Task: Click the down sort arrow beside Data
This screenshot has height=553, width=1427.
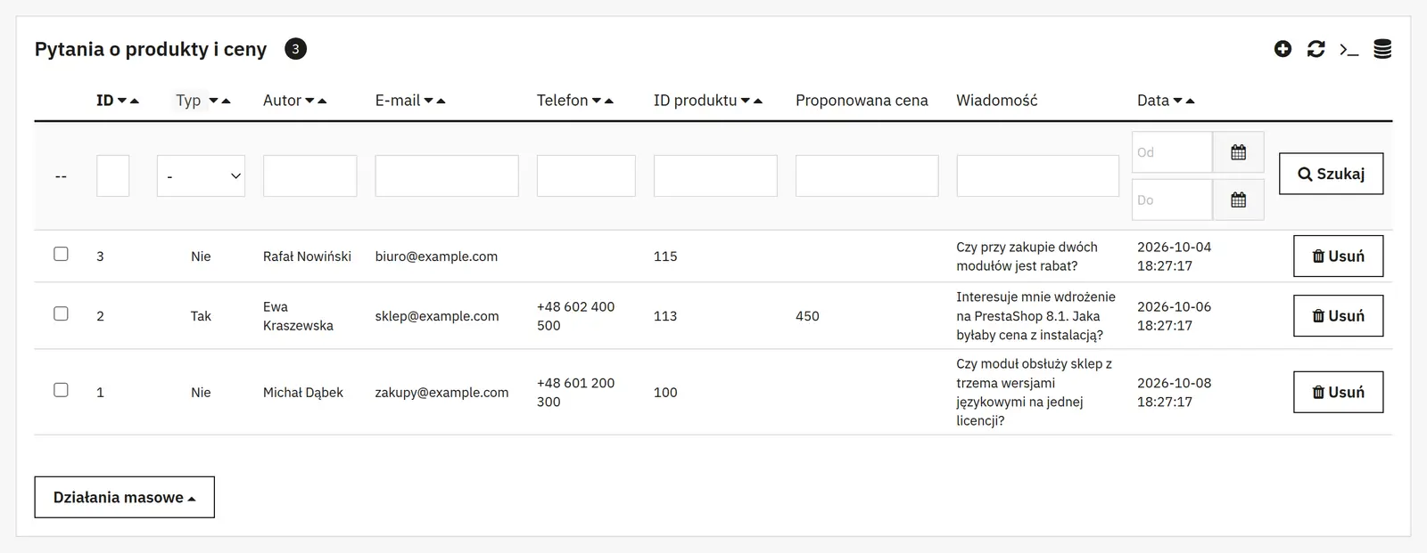Action: click(x=1177, y=102)
